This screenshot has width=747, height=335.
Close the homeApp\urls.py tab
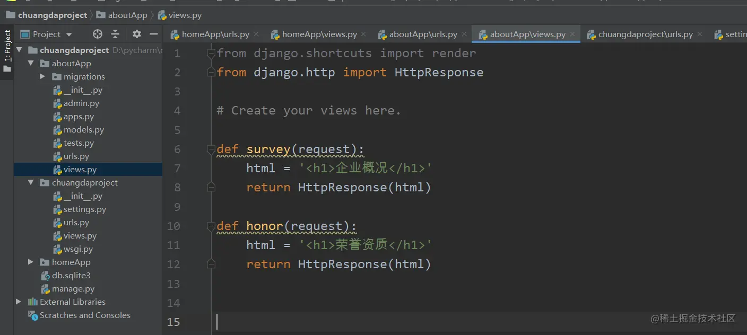[x=256, y=34]
